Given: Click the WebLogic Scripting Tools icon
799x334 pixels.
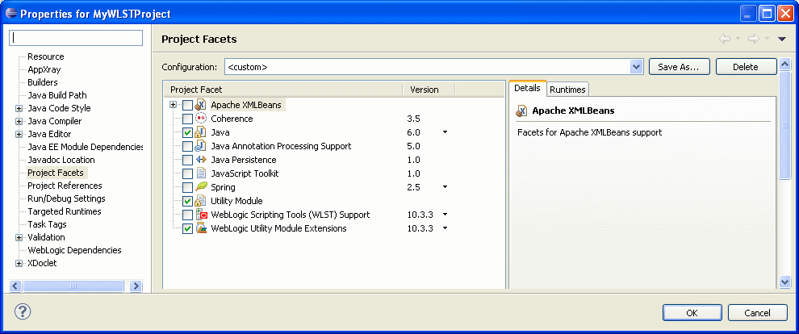Looking at the screenshot, I should 201,215.
